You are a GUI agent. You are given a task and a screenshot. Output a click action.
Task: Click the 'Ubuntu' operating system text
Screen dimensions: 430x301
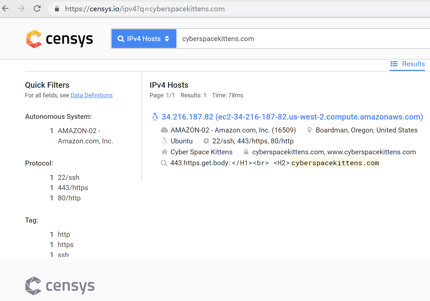coord(181,141)
